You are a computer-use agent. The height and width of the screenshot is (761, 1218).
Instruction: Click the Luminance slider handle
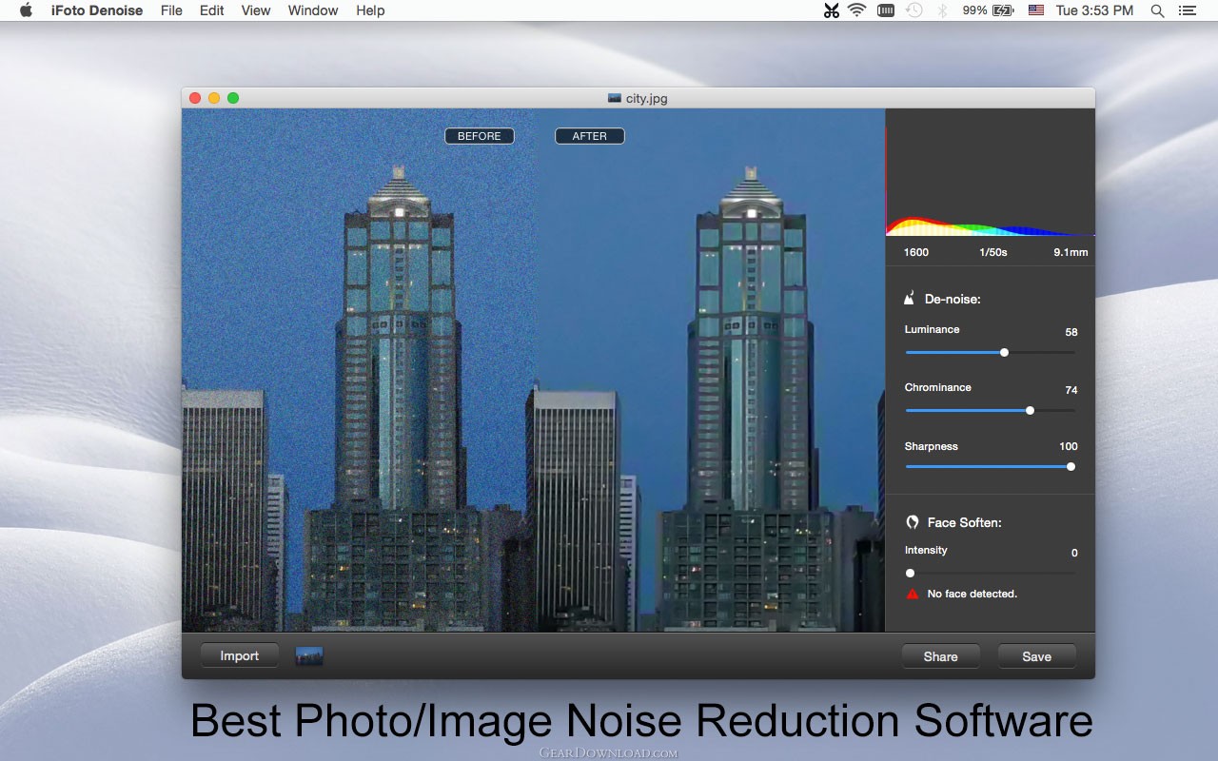[x=1004, y=352]
